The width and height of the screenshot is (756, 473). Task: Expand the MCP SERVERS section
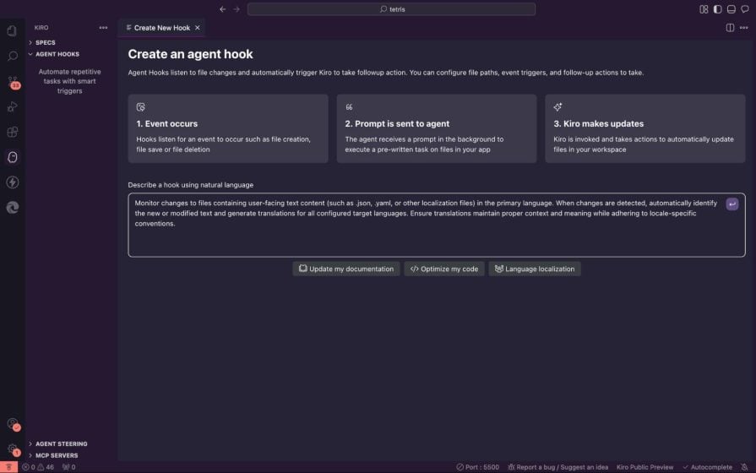(x=57, y=455)
